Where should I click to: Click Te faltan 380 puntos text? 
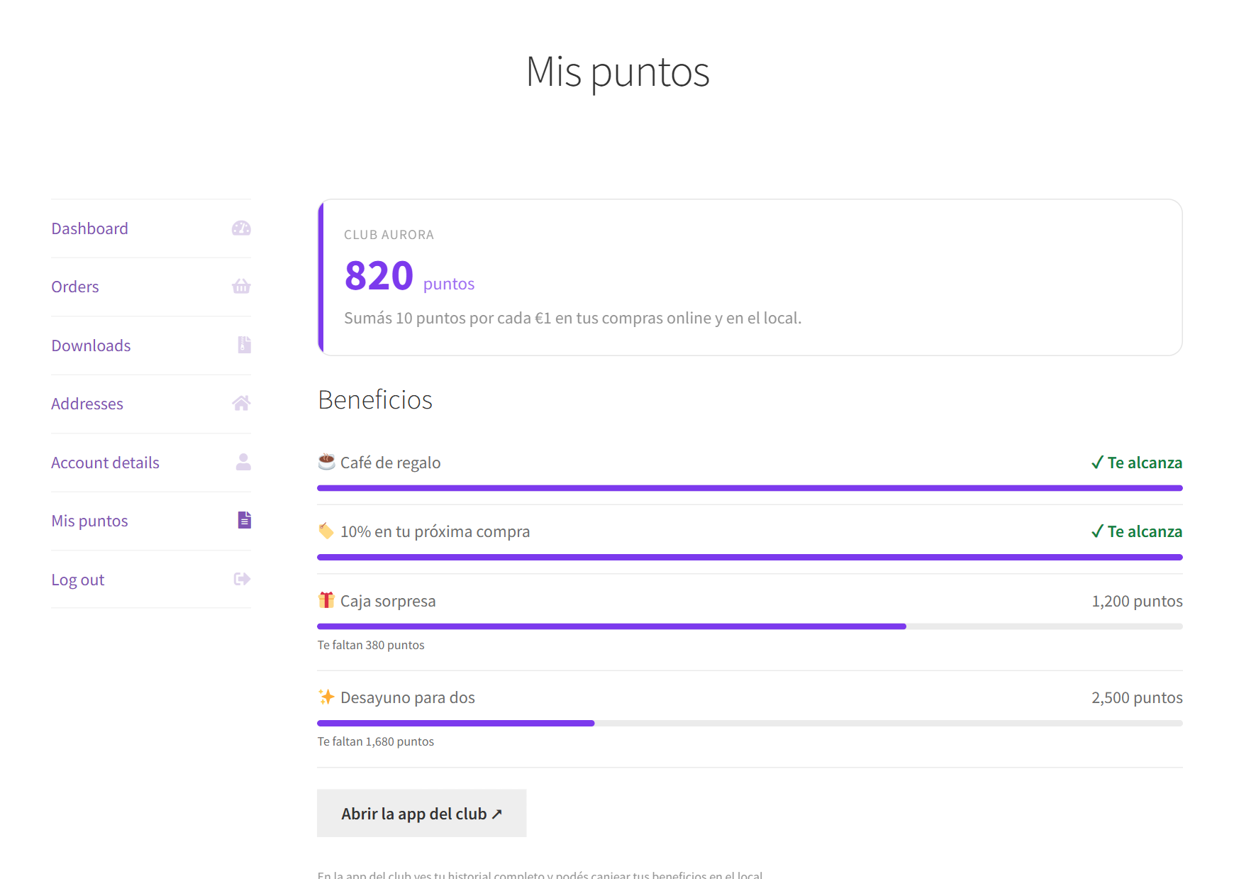point(371,645)
